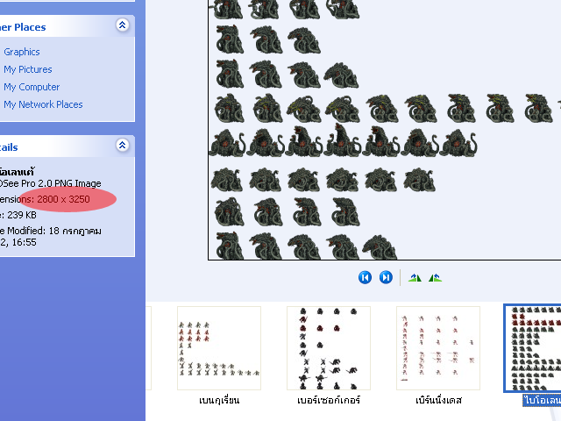Click the เบอร์เซอก์เกอร์ file name label
The width and height of the screenshot is (561, 421).
click(x=329, y=400)
